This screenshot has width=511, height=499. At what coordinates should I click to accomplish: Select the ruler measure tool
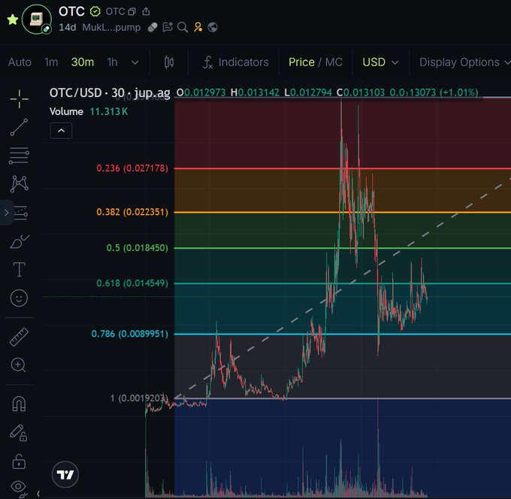[19, 337]
